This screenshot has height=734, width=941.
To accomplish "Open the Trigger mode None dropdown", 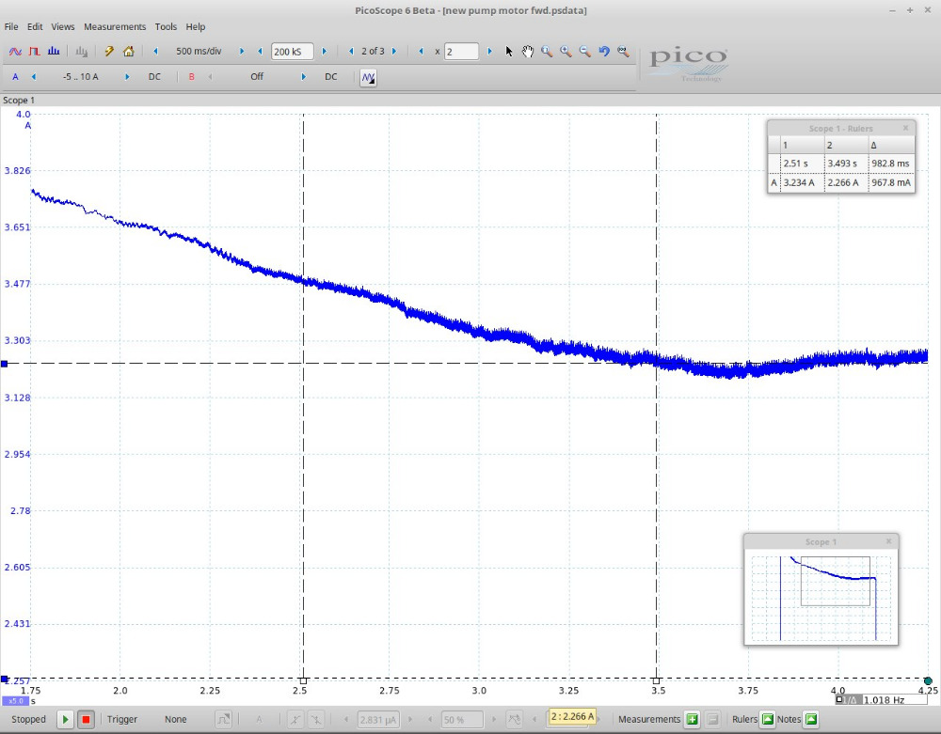I will coord(174,720).
